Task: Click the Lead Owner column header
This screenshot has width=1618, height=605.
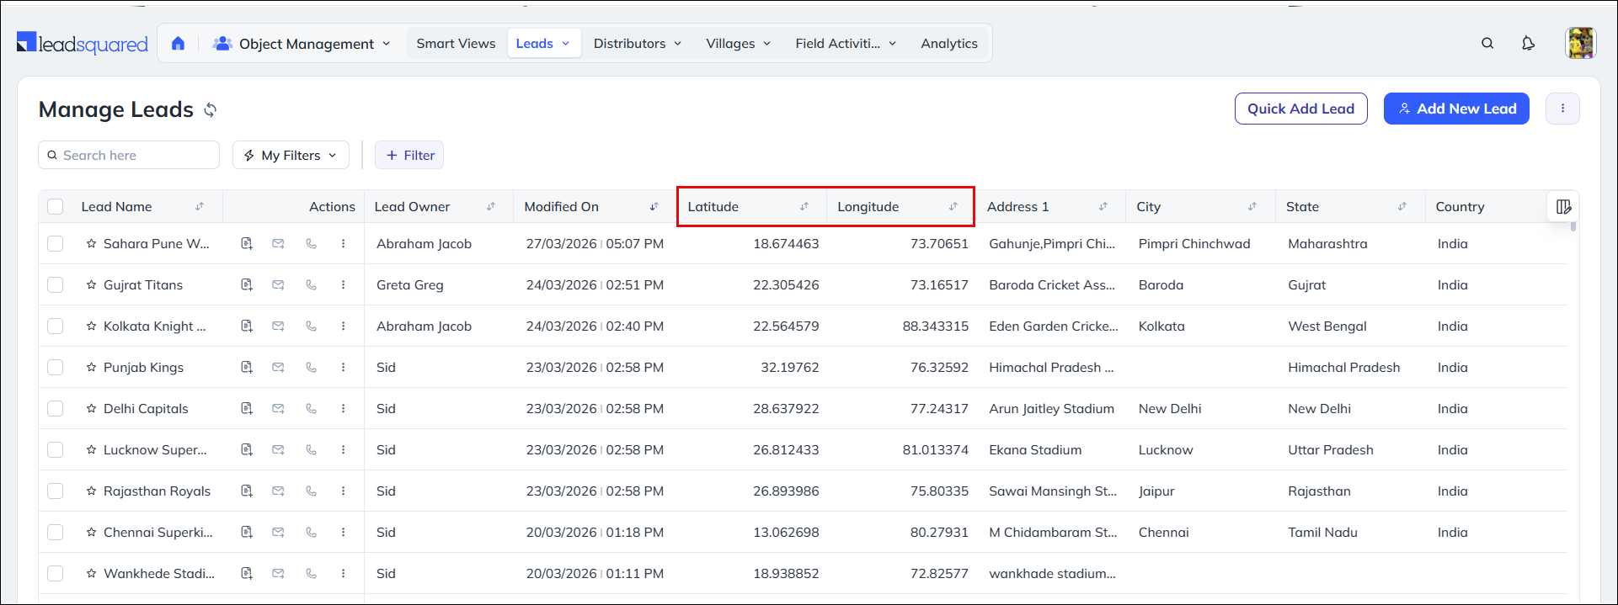Action: [x=412, y=207]
